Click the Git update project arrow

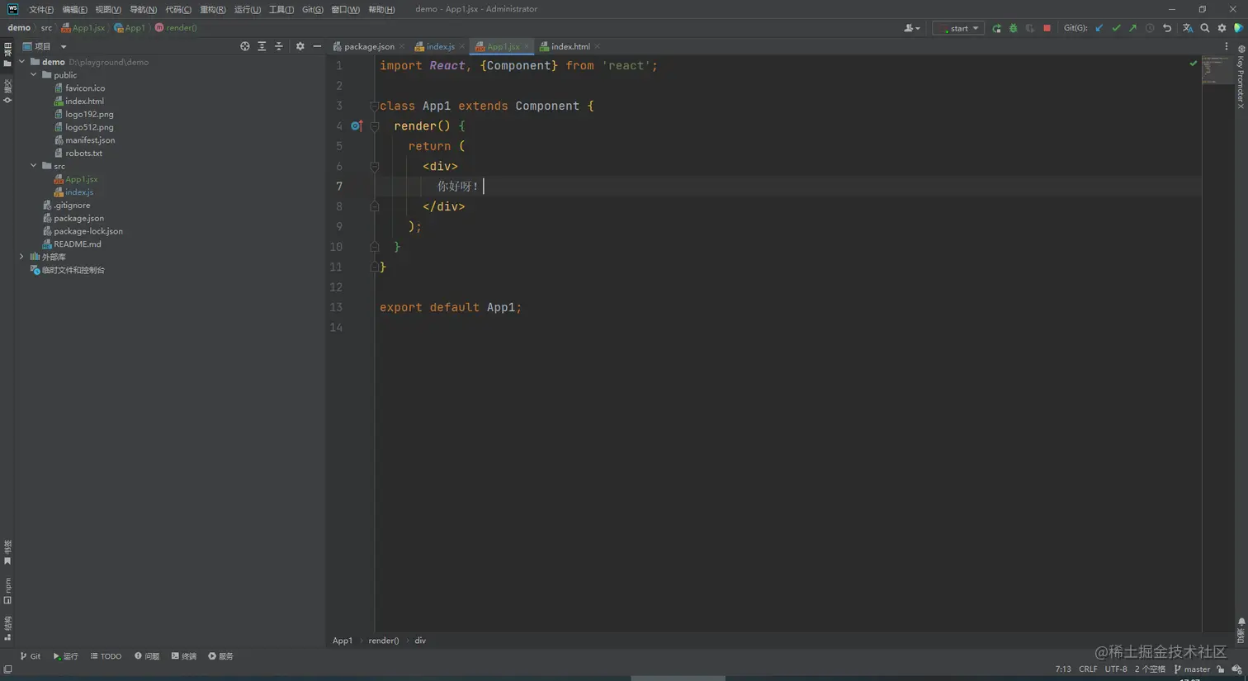click(1099, 28)
